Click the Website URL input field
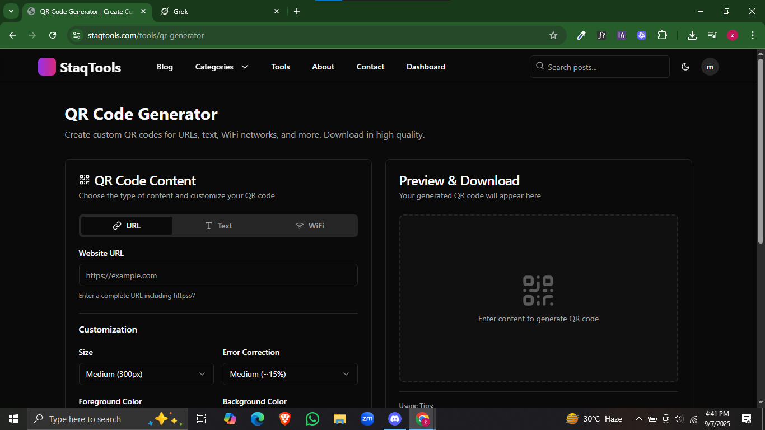Image resolution: width=765 pixels, height=430 pixels. [218, 275]
